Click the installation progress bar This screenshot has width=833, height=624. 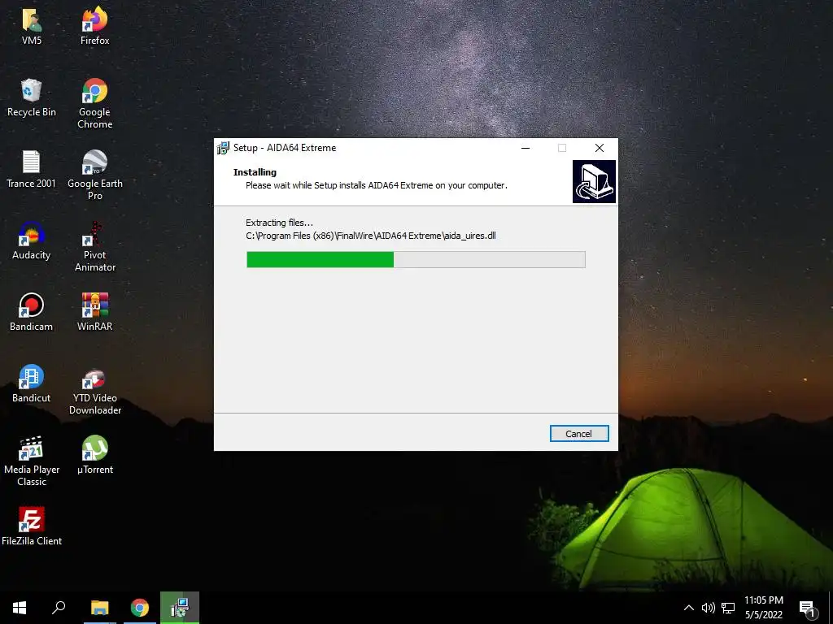[x=416, y=259]
